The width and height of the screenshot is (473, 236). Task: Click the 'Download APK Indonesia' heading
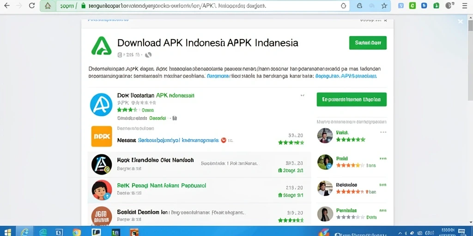click(x=207, y=43)
